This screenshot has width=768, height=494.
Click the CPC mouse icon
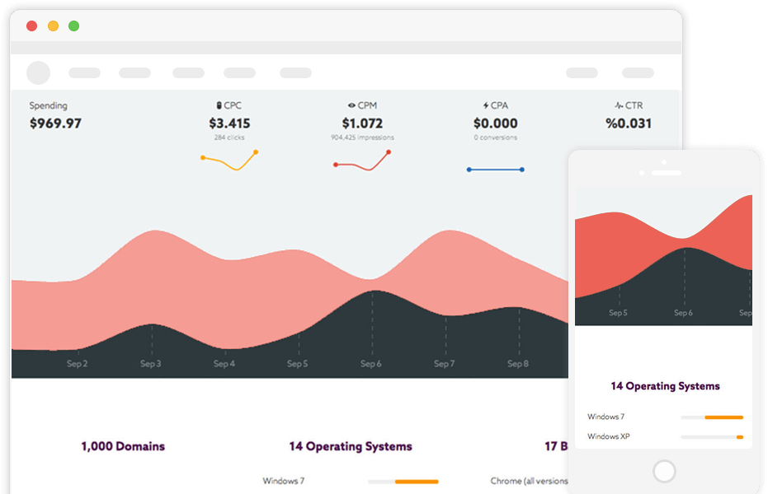click(219, 105)
